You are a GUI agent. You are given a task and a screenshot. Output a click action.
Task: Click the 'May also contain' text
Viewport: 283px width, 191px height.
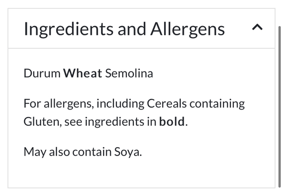67,152
